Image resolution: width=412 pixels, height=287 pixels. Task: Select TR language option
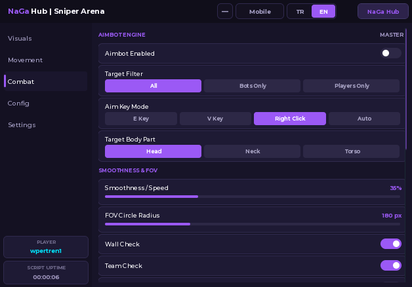[x=300, y=12]
